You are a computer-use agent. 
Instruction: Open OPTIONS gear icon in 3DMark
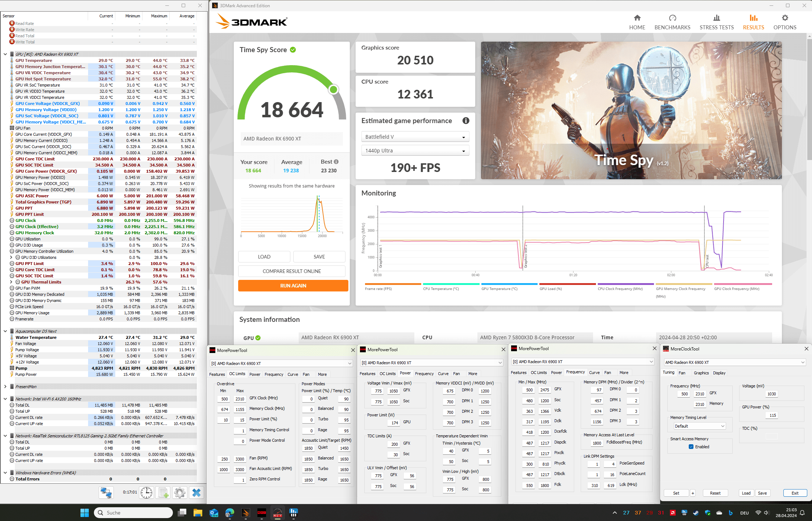(x=785, y=18)
